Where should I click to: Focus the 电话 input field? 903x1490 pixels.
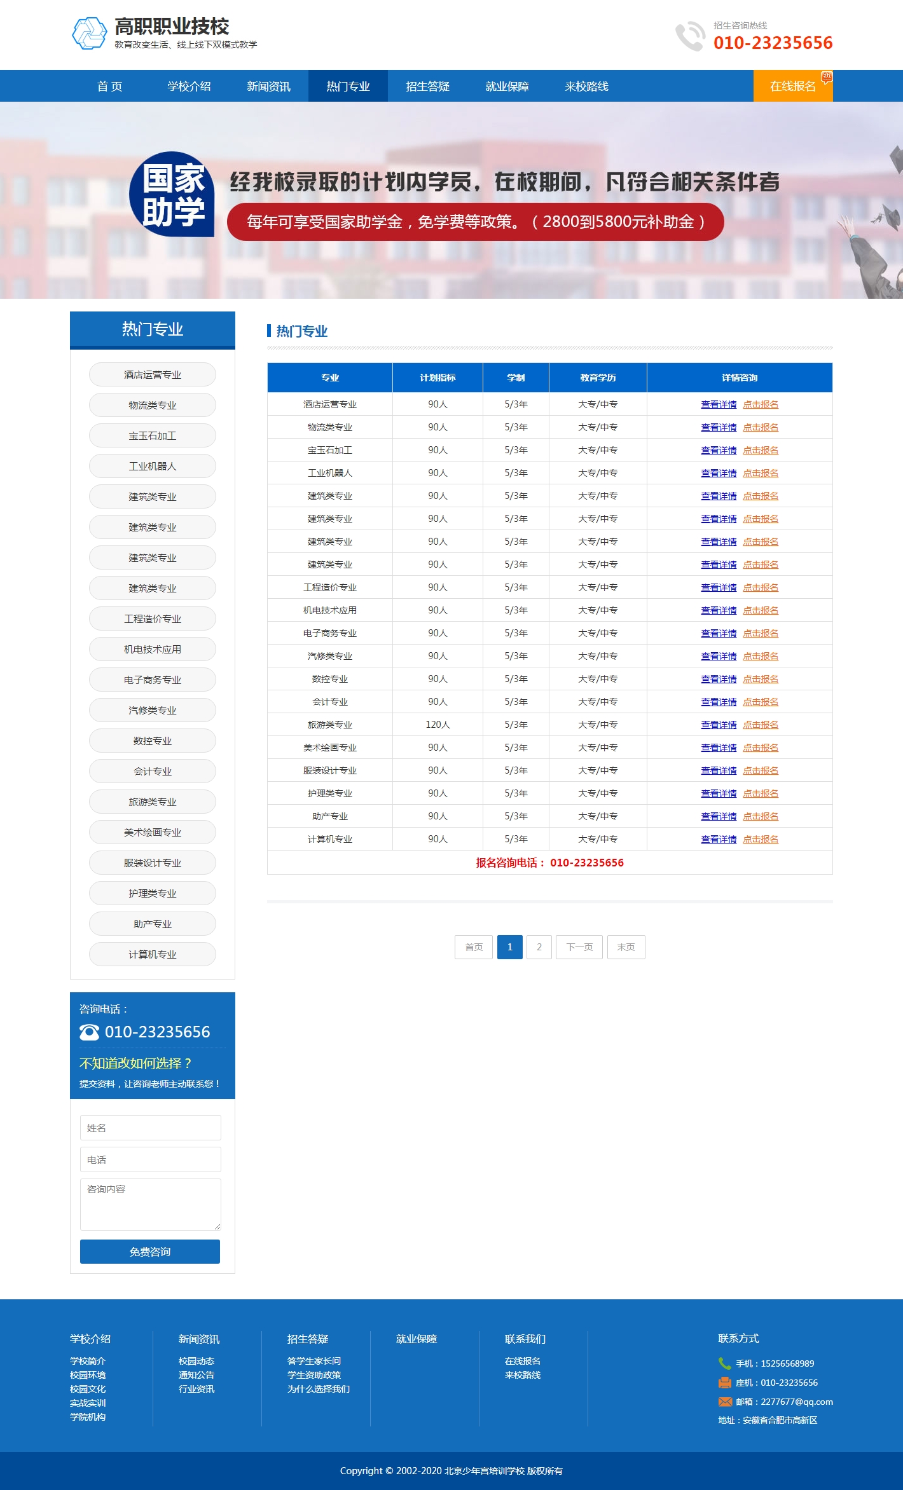point(151,1159)
